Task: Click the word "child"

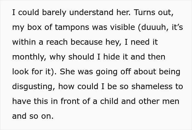Action: pyautogui.click(x=109, y=101)
